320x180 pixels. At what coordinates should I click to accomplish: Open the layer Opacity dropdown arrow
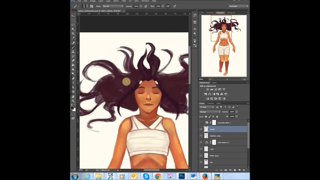(x=236, y=112)
